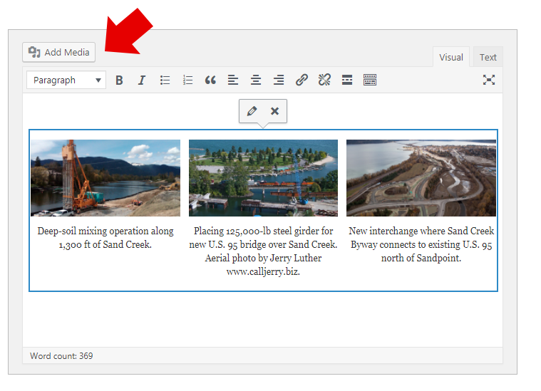Insert or edit a link

(x=302, y=80)
